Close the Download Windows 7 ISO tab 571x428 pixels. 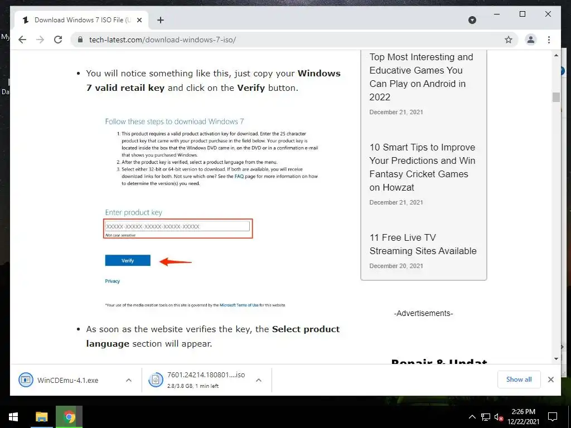(x=139, y=20)
